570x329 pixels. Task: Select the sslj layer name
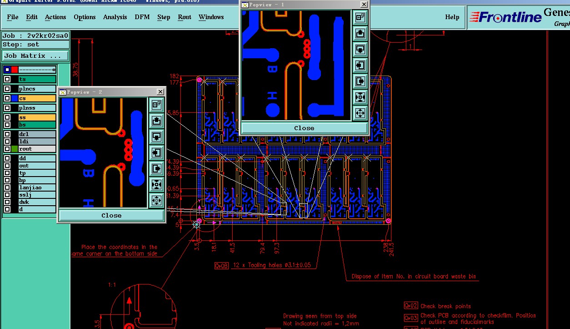pos(37,195)
